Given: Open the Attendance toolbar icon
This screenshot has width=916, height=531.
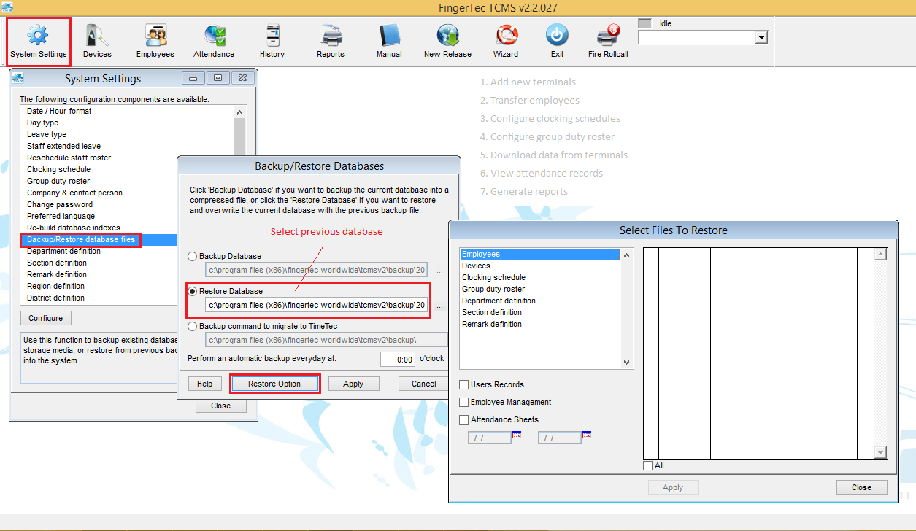Looking at the screenshot, I should 214,41.
